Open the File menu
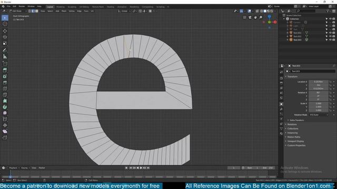Screen dimensions: 337x189 click(x=8, y=7)
